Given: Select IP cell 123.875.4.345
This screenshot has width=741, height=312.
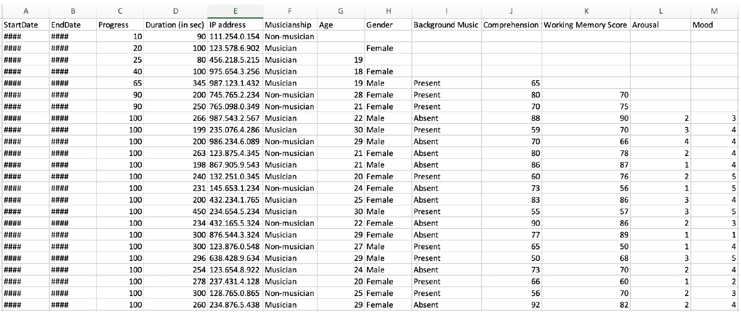Looking at the screenshot, I should pos(235,153).
